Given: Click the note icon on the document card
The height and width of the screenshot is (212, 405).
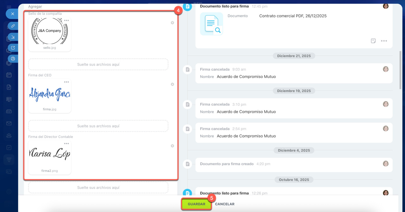Looking at the screenshot, I should pos(373,41).
